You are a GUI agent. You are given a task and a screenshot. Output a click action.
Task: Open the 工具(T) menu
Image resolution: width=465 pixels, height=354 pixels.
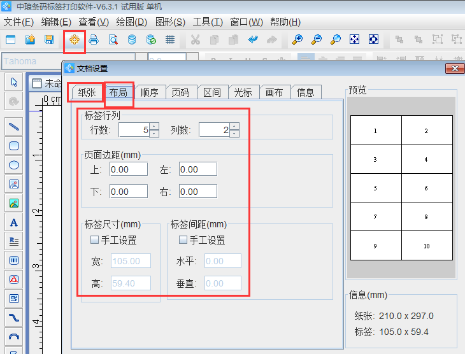[x=208, y=22]
